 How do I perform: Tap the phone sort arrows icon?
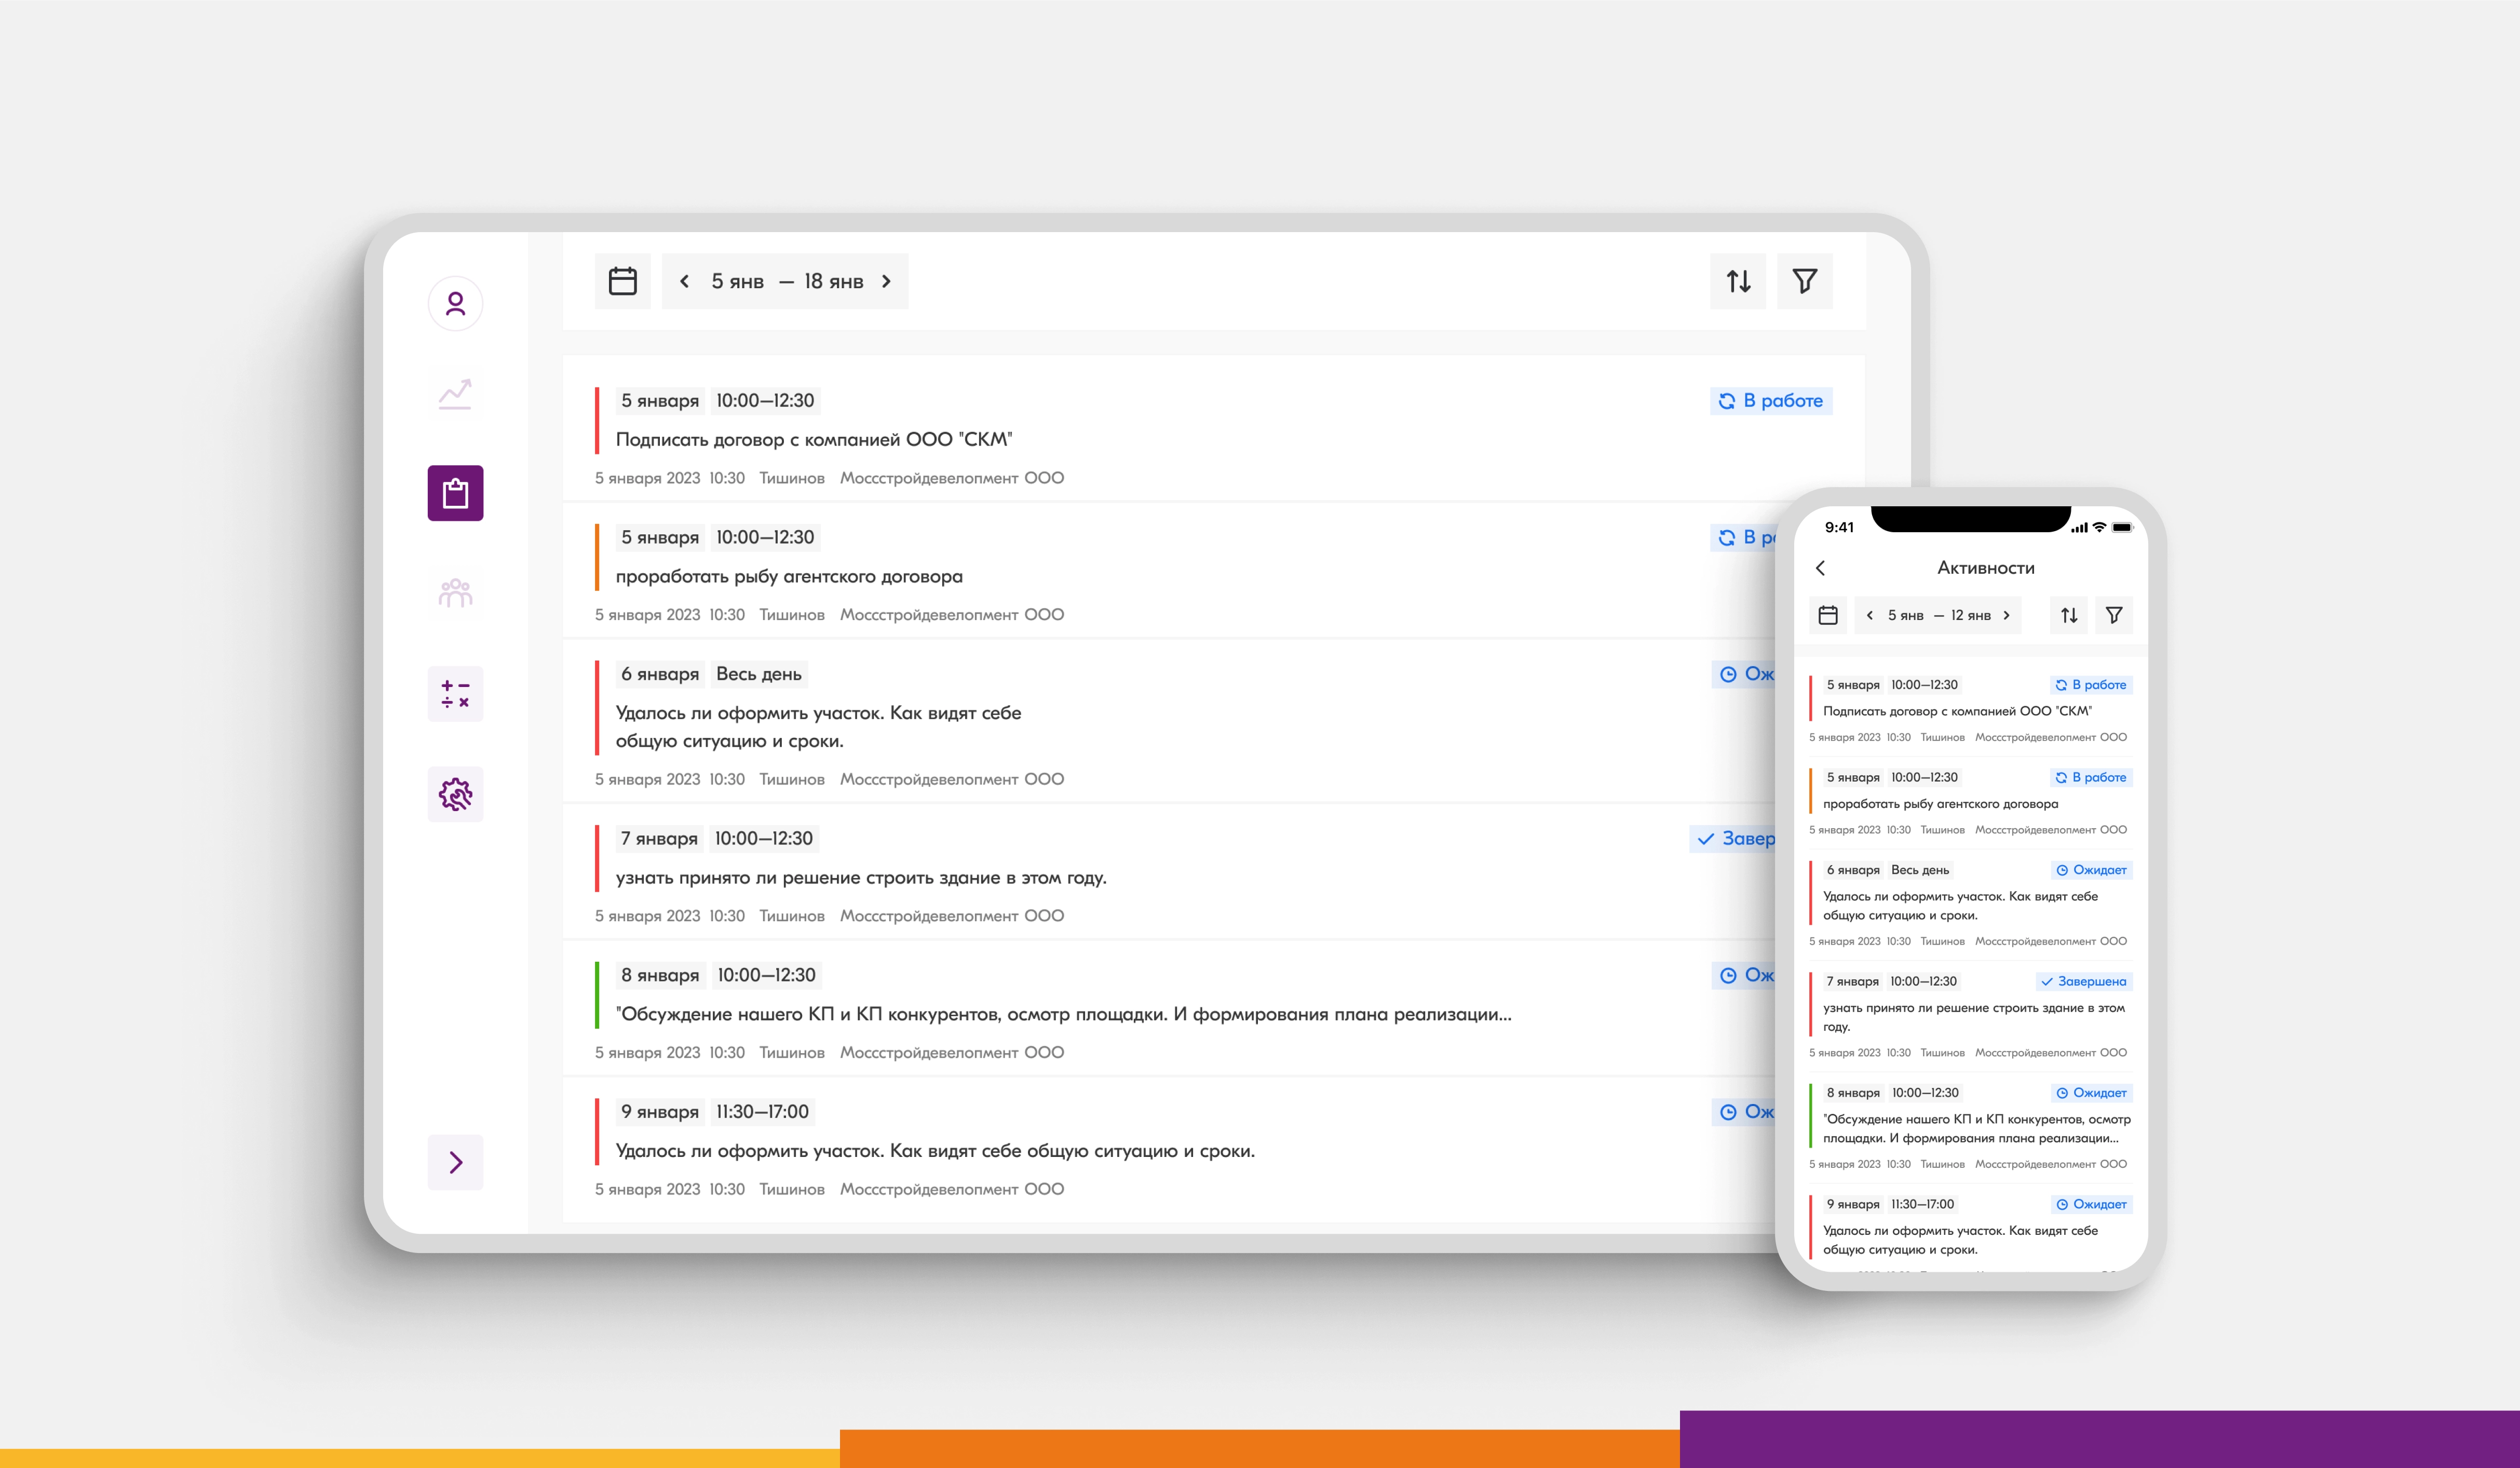[2069, 615]
